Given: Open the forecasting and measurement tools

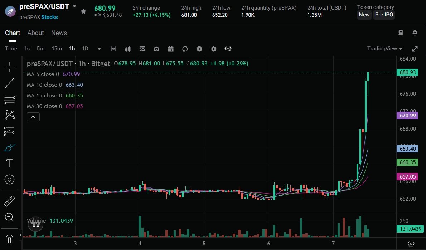Looking at the screenshot, I should pos(10,131).
